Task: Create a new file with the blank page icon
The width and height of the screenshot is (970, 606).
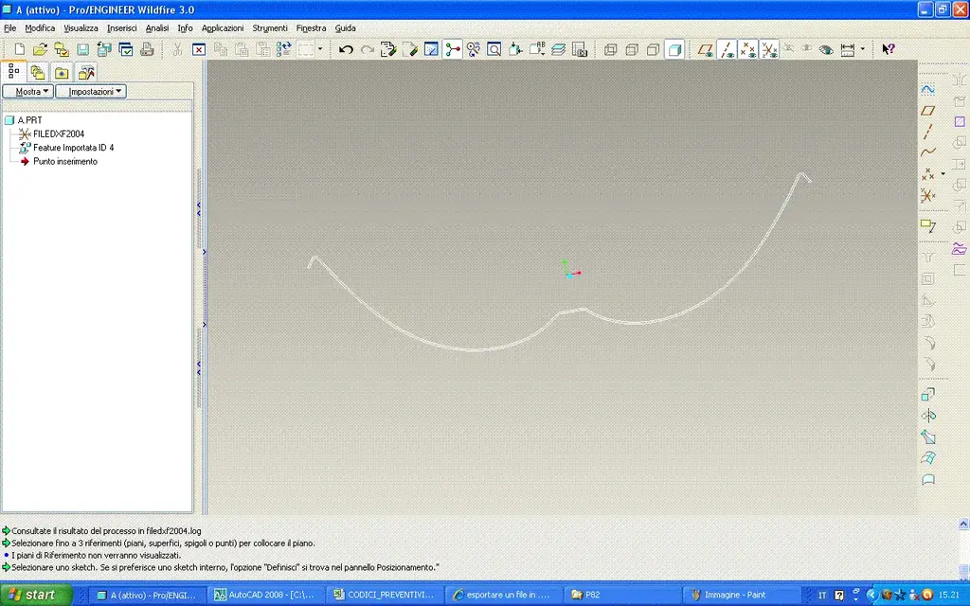Action: [x=19, y=49]
